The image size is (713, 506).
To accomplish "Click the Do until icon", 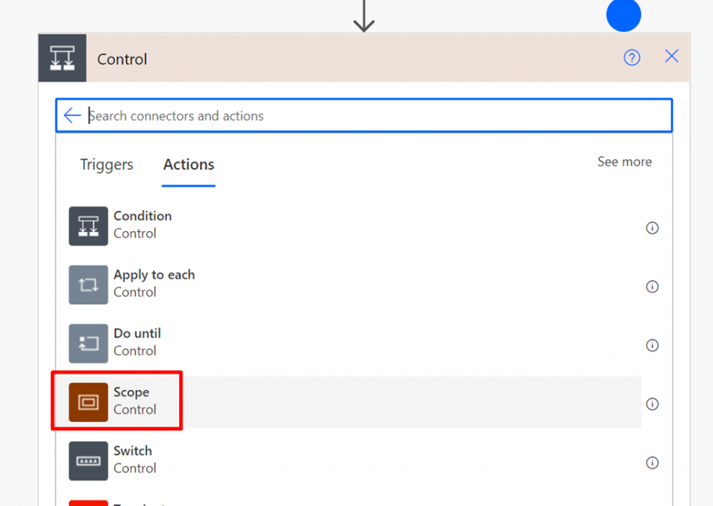I will click(x=88, y=343).
